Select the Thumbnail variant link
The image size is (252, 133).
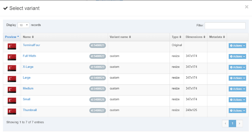(x=30, y=110)
